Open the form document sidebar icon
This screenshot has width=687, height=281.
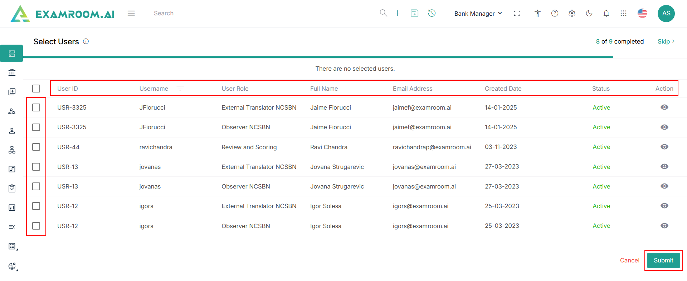pos(12,169)
